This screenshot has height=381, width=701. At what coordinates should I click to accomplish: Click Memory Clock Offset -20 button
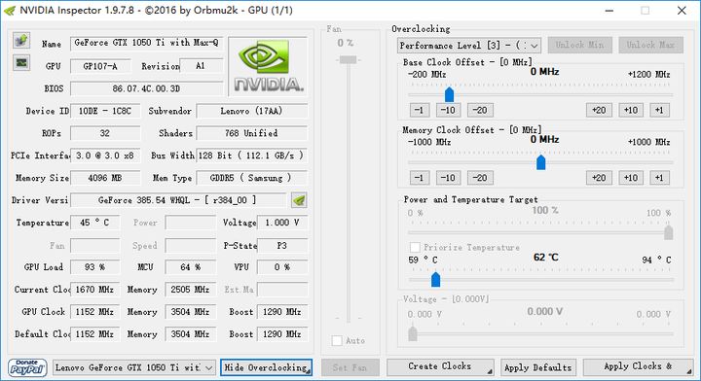pyautogui.click(x=480, y=178)
